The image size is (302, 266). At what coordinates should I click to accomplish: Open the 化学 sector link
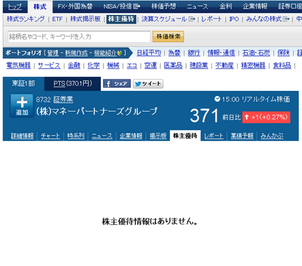click(94, 66)
